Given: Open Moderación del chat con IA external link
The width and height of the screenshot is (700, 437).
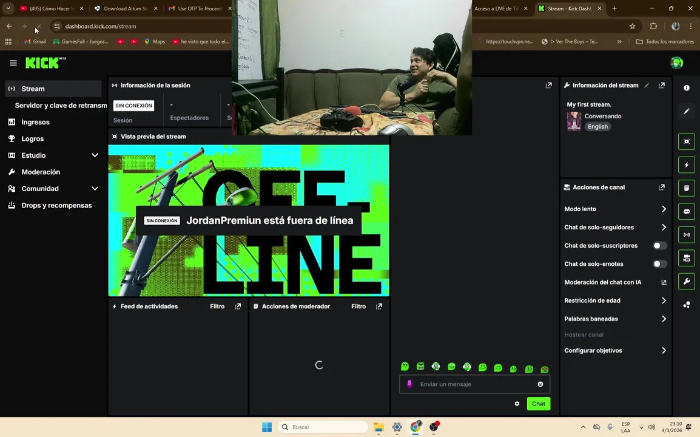Looking at the screenshot, I should [664, 282].
